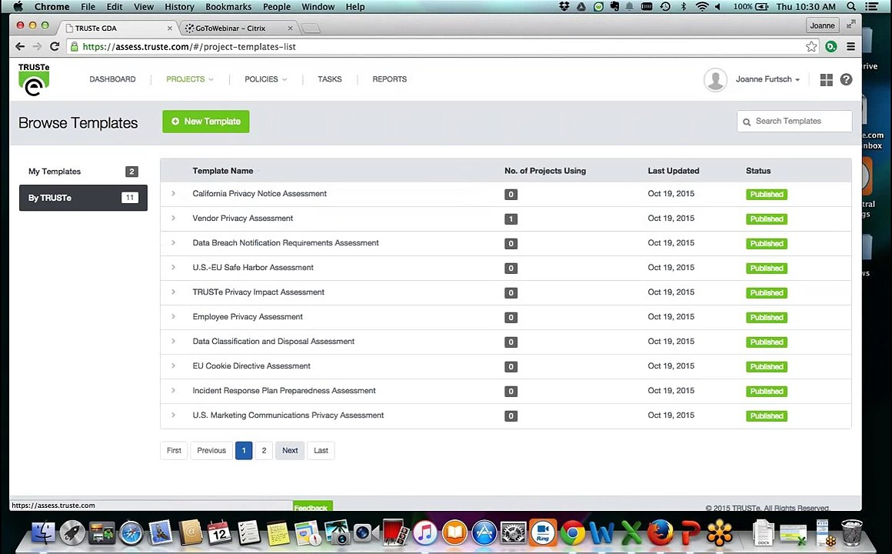892x554 pixels.
Task: Open the Projects dropdown menu
Action: (x=190, y=79)
